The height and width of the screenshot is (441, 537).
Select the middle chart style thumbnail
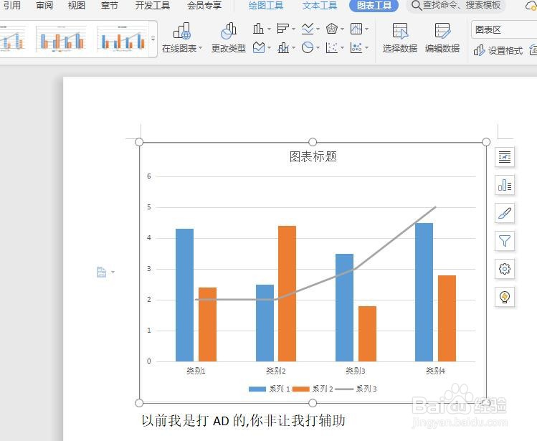(x=61, y=39)
